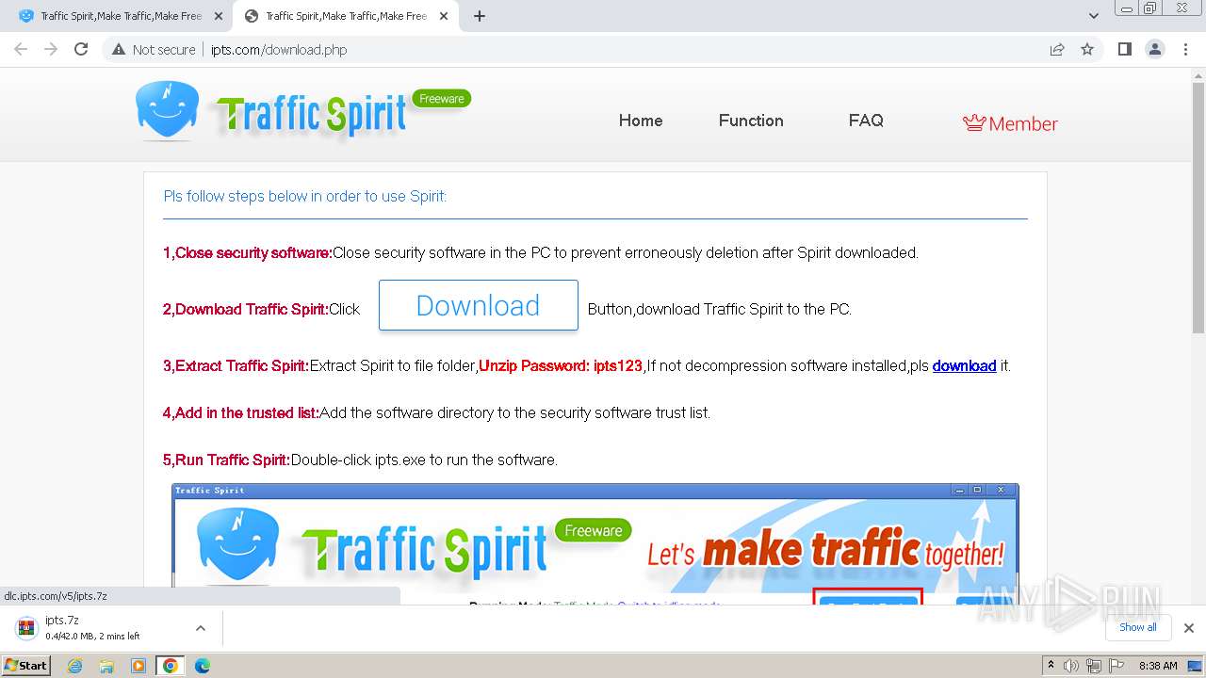The height and width of the screenshot is (678, 1206).
Task: Reload the ipts.com download page
Action: click(81, 49)
